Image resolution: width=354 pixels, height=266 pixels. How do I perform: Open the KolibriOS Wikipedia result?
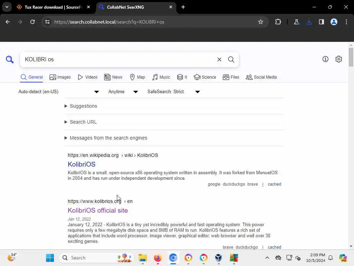(x=82, y=164)
